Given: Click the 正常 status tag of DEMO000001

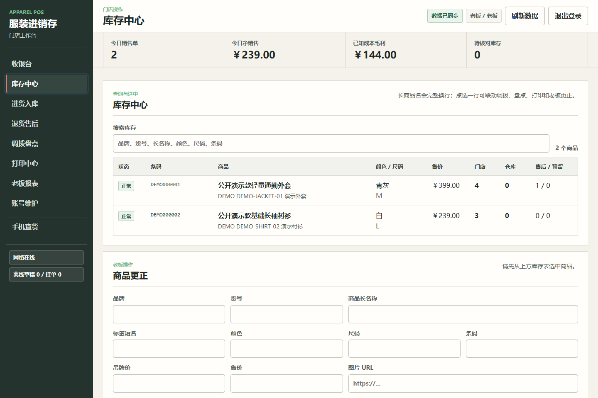Looking at the screenshot, I should pos(126,186).
